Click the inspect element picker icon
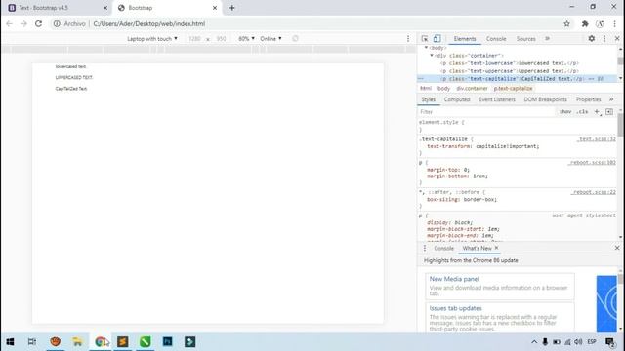This screenshot has width=625, height=351. (425, 39)
